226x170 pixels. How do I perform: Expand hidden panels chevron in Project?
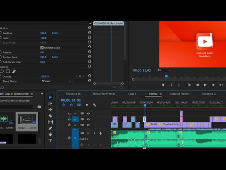click(x=42, y=93)
